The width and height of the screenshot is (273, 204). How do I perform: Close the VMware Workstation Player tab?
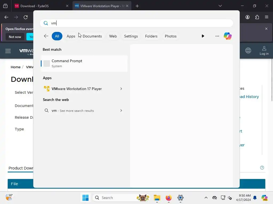click(x=127, y=6)
